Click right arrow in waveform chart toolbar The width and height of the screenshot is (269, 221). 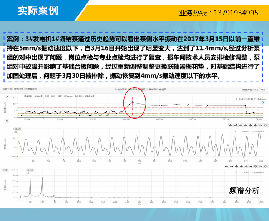click(x=235, y=125)
